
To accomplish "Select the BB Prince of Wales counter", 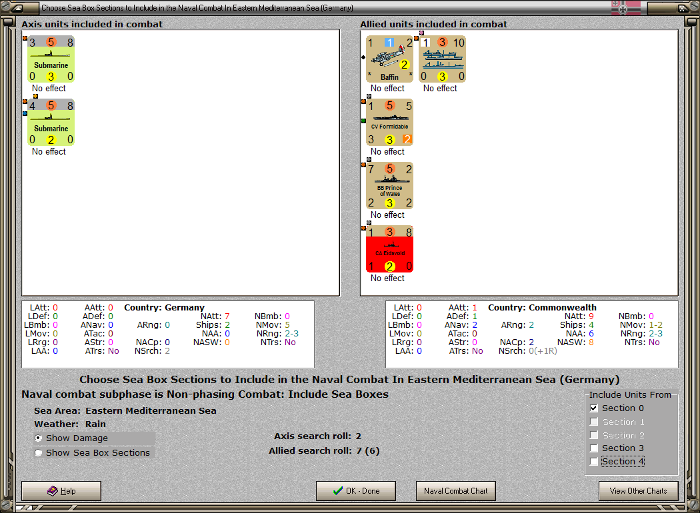I will coord(389,186).
